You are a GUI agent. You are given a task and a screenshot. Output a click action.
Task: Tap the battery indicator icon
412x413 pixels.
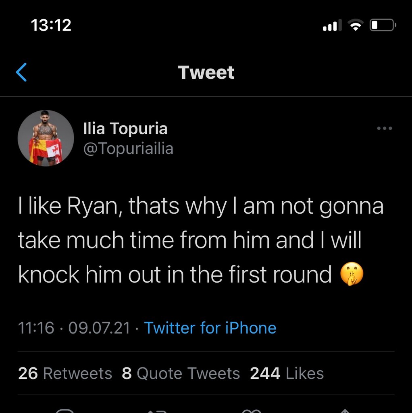tap(383, 26)
